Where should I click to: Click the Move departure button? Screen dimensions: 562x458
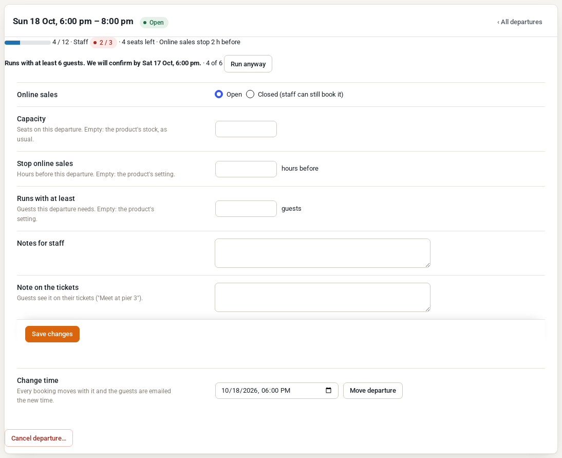373,391
